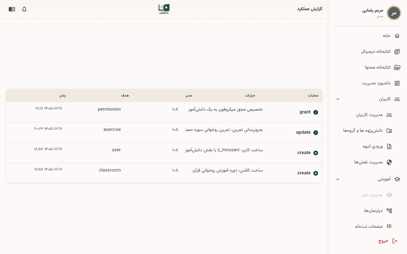The width and height of the screenshot is (407, 254).
Task: Click the دانش‌پژوه ها و گروه‌ها folder icon
Action: coord(389,130)
